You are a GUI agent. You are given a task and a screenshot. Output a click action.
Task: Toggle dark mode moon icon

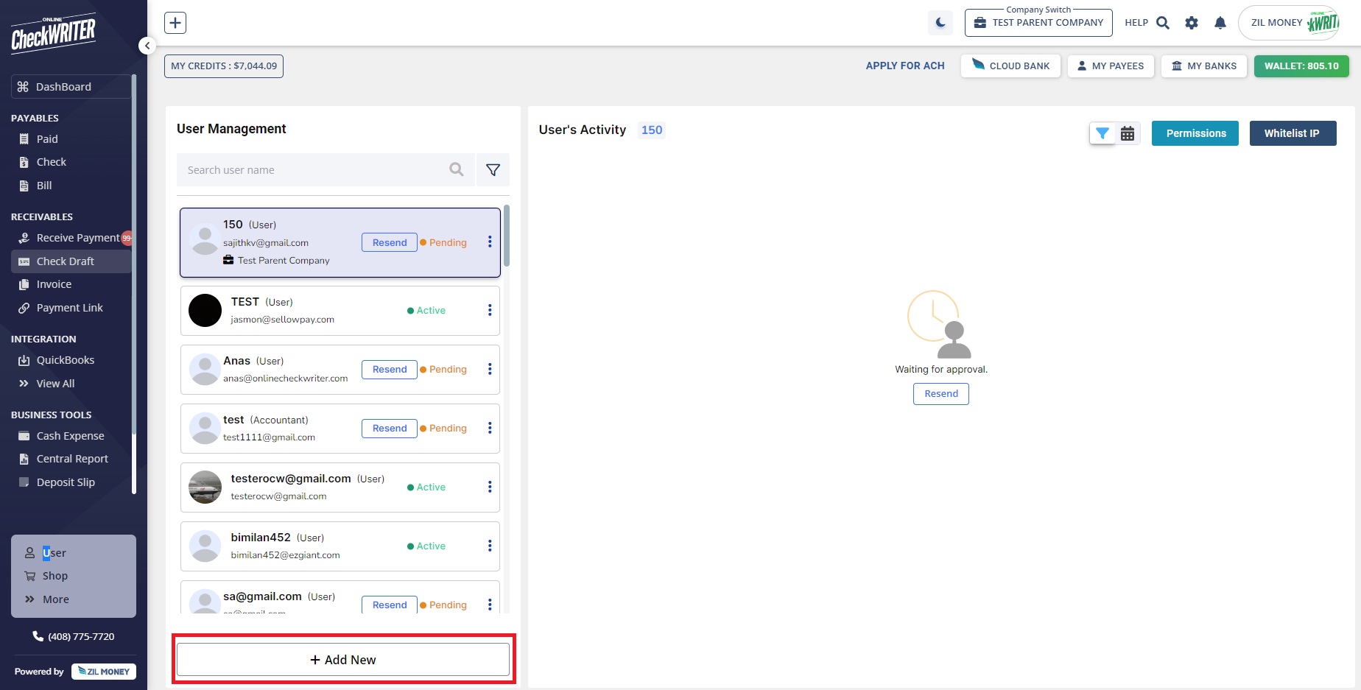pos(940,23)
